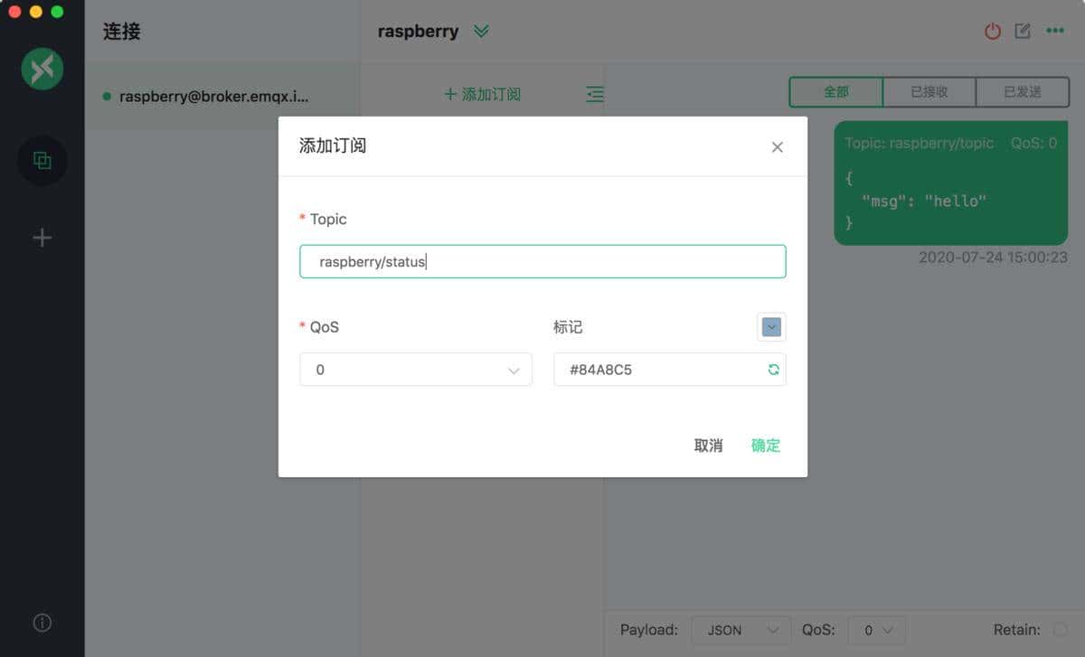Switch to the 已接收 tab
The image size is (1085, 657).
click(x=929, y=91)
